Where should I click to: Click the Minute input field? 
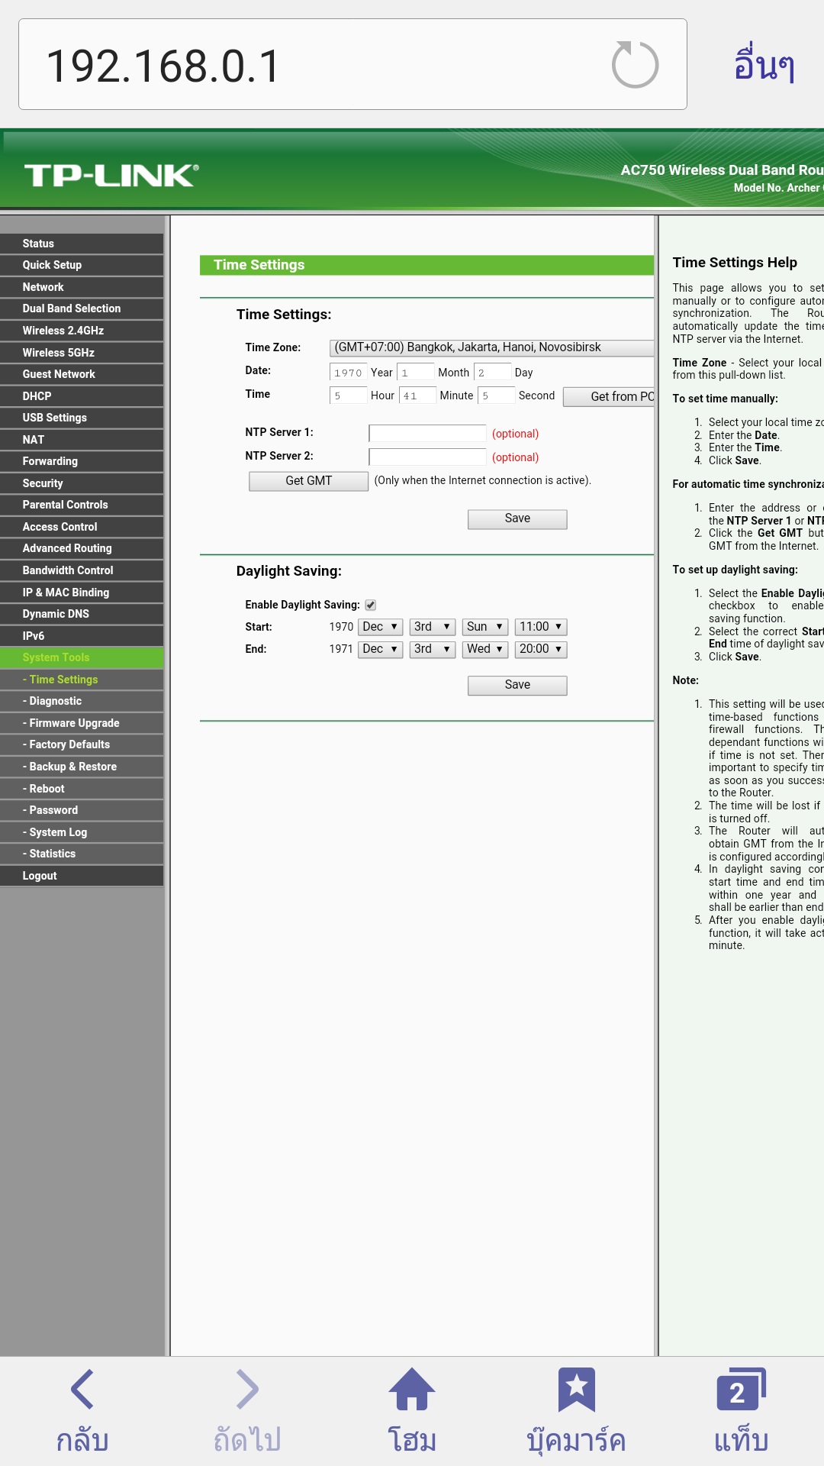(x=418, y=396)
